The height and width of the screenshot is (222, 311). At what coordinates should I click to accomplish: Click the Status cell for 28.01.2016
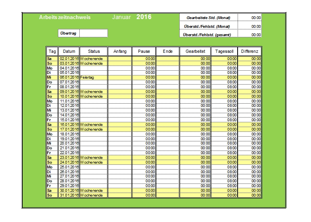(94, 181)
